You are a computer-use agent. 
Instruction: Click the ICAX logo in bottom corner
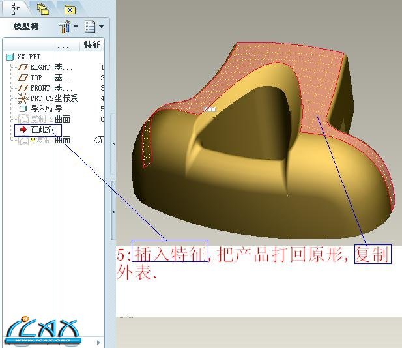coord(42,331)
